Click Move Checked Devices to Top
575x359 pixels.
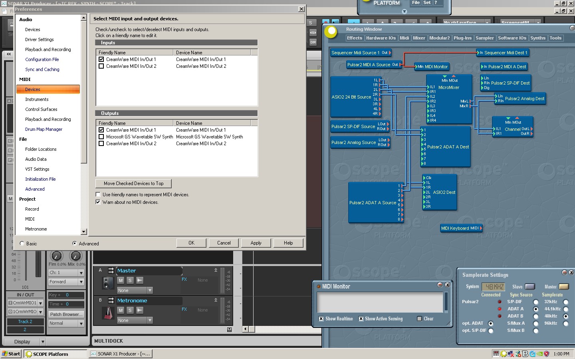point(134,183)
